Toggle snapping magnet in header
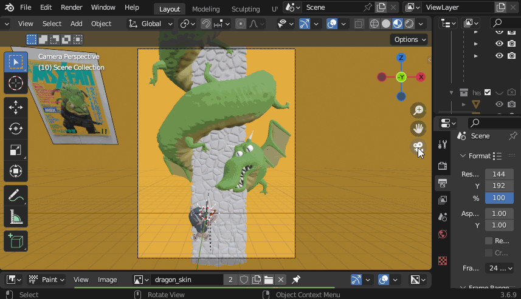This screenshot has height=299, width=521. pyautogui.click(x=206, y=24)
